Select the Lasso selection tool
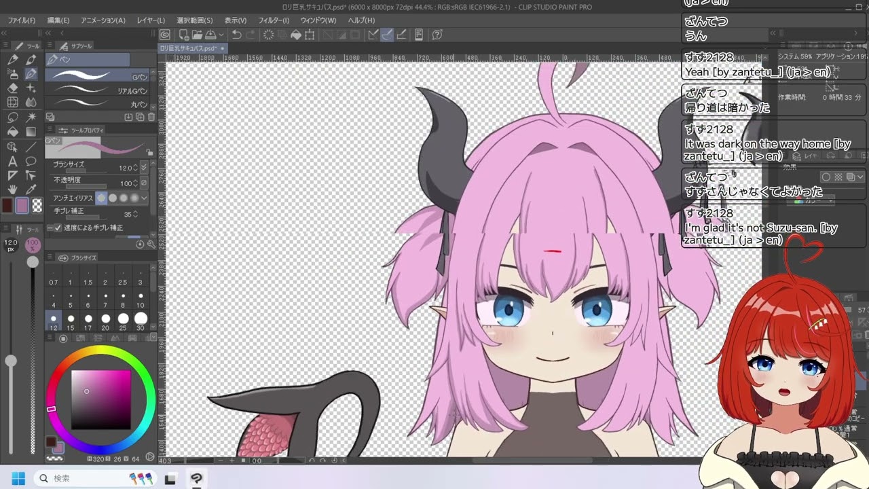This screenshot has height=489, width=869. point(12,117)
